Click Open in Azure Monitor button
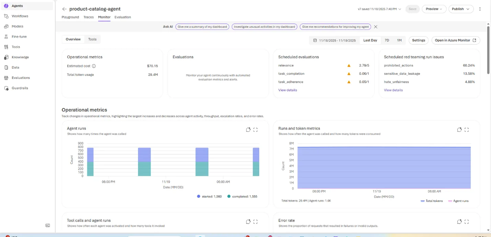491x237 pixels. 455,40
